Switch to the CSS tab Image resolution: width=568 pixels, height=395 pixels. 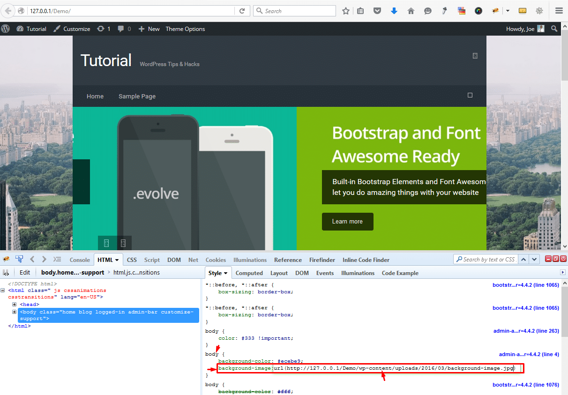point(132,260)
